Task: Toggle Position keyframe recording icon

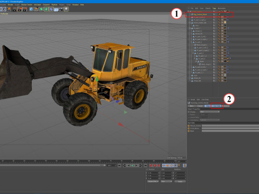Action: click(x=164, y=165)
